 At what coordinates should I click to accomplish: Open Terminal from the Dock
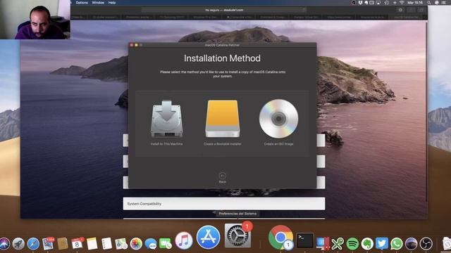(305, 240)
